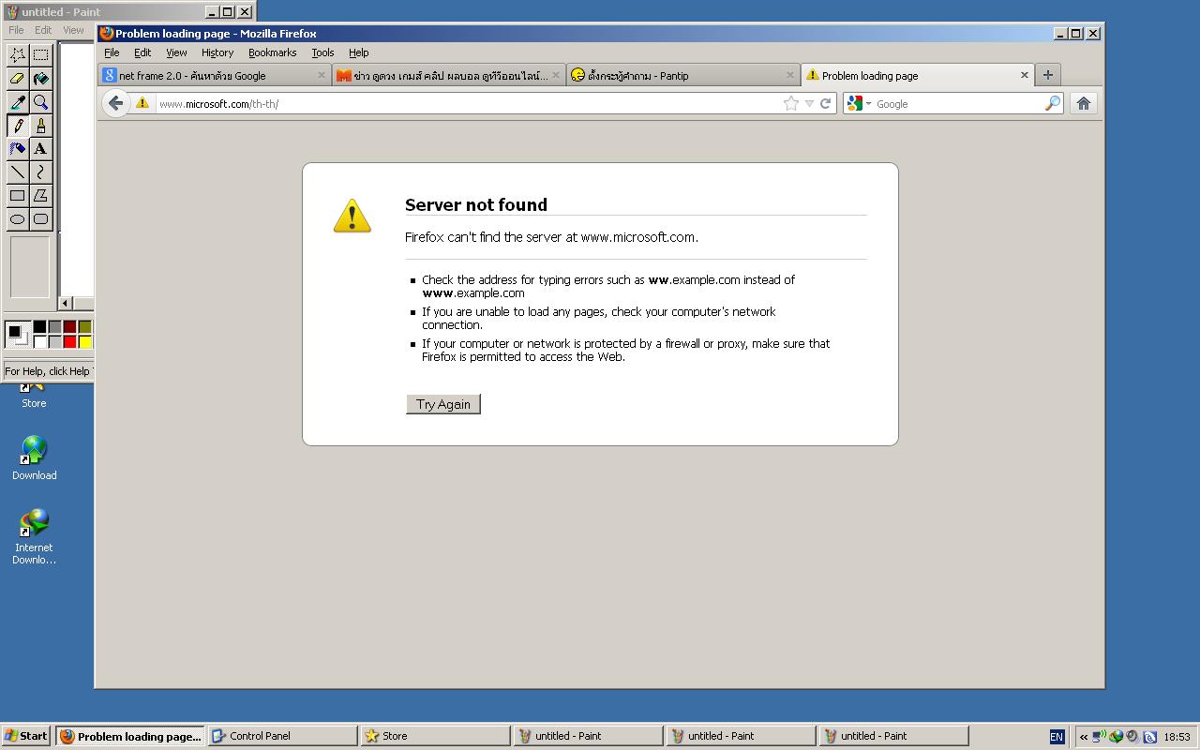
Task: Pick the Fill With Color bucket tool
Action: pyautogui.click(x=40, y=79)
